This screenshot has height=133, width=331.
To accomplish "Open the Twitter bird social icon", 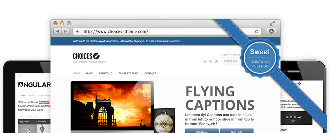I will [x=205, y=61].
